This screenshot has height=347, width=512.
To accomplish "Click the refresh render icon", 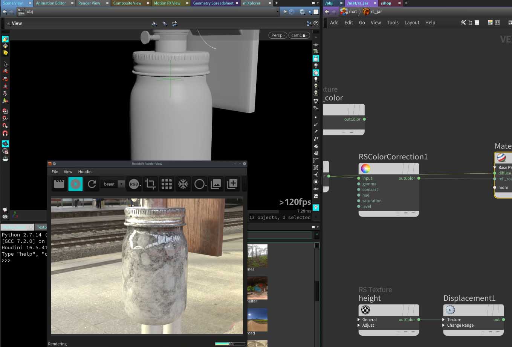I will pos(92,184).
